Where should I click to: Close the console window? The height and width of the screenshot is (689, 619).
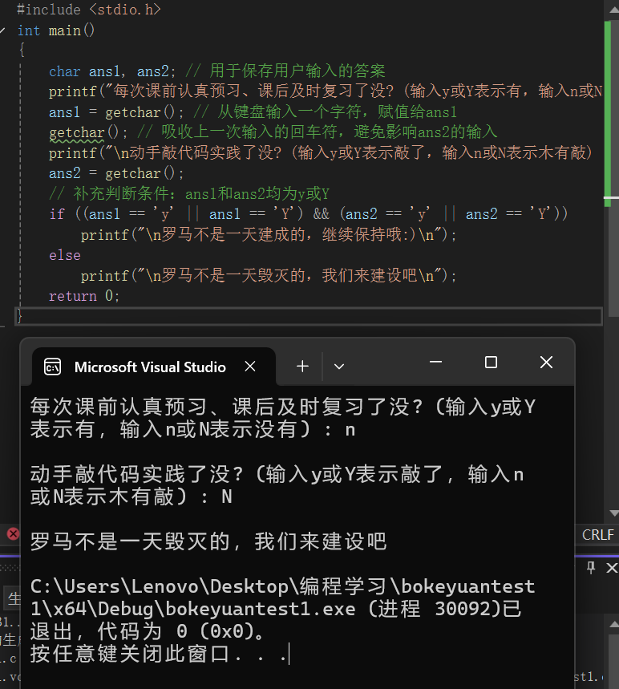click(x=546, y=362)
